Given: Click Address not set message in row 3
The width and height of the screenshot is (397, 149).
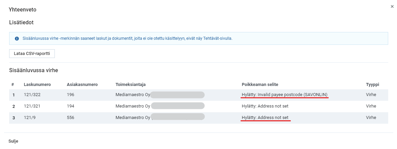Looking at the screenshot, I should (x=265, y=118).
